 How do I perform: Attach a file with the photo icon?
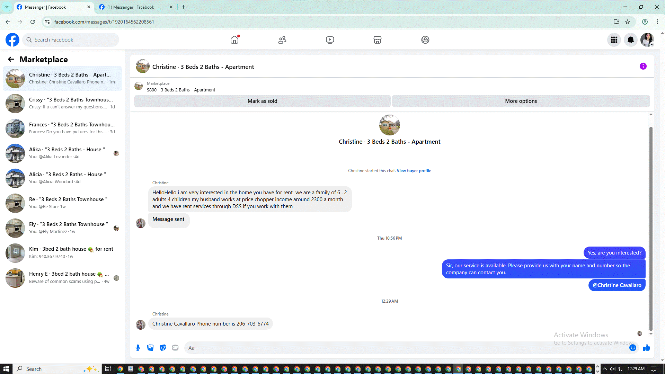pyautogui.click(x=150, y=348)
